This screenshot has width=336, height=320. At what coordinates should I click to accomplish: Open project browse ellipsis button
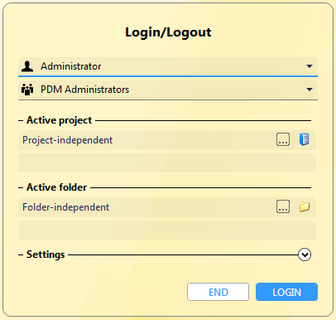click(283, 139)
